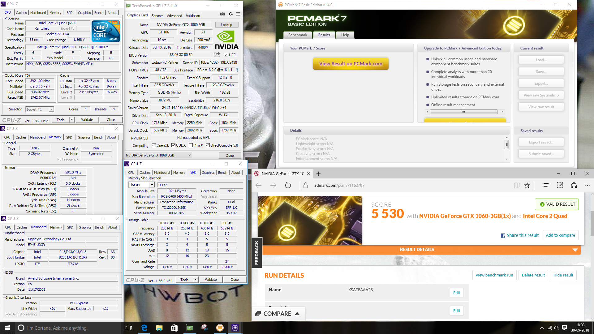Viewport: 594px width, 334px height.
Task: Toggle DirectCompute 5.0 checkbox
Action: 208,145
